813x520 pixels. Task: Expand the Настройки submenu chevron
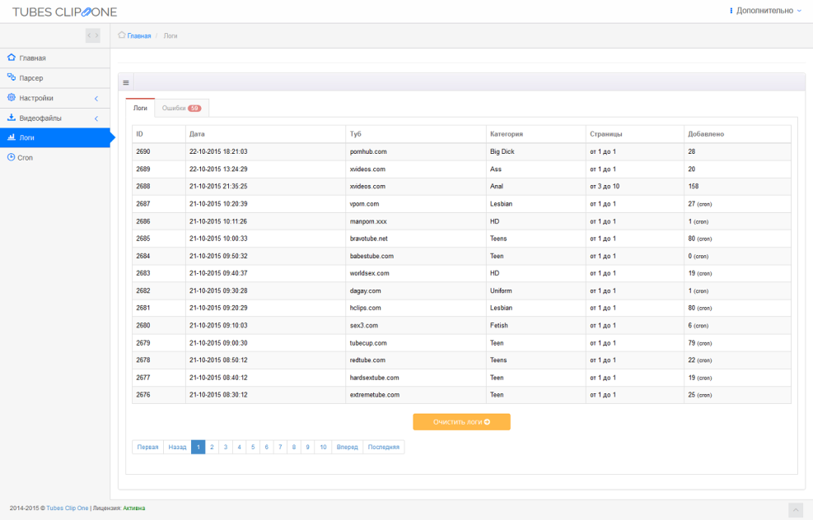coord(95,97)
